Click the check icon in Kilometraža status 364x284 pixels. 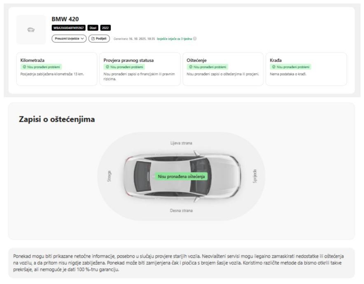click(x=24, y=67)
